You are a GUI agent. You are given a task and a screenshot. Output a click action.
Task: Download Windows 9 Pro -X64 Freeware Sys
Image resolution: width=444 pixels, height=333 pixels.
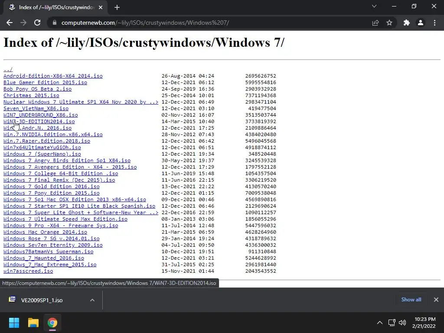click(61, 225)
